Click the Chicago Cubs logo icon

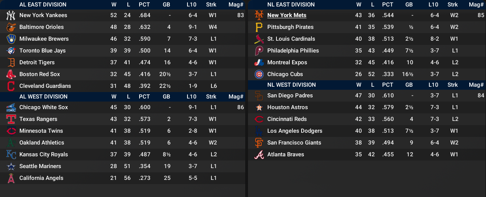coord(259,75)
